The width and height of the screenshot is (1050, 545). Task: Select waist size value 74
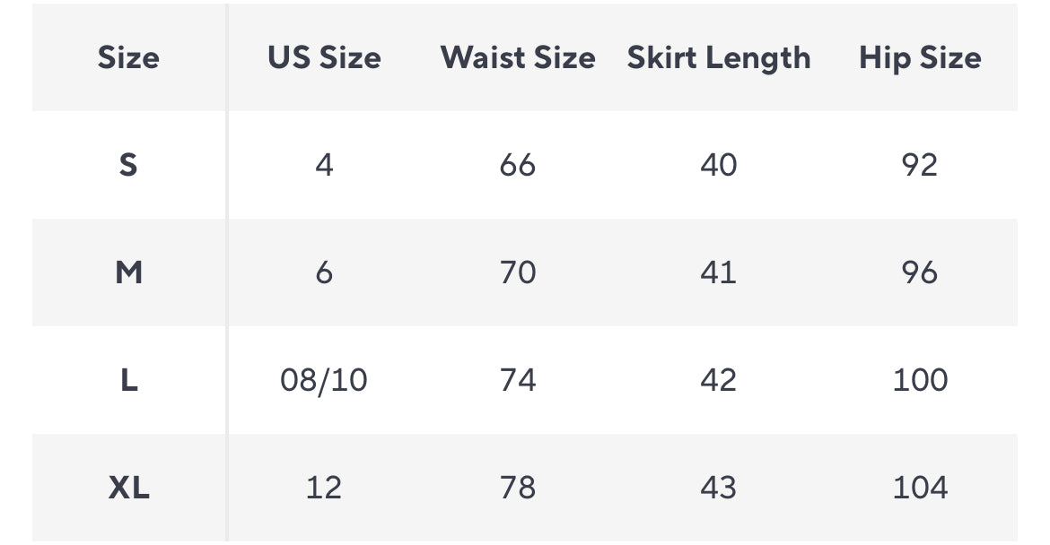pyautogui.click(x=518, y=380)
